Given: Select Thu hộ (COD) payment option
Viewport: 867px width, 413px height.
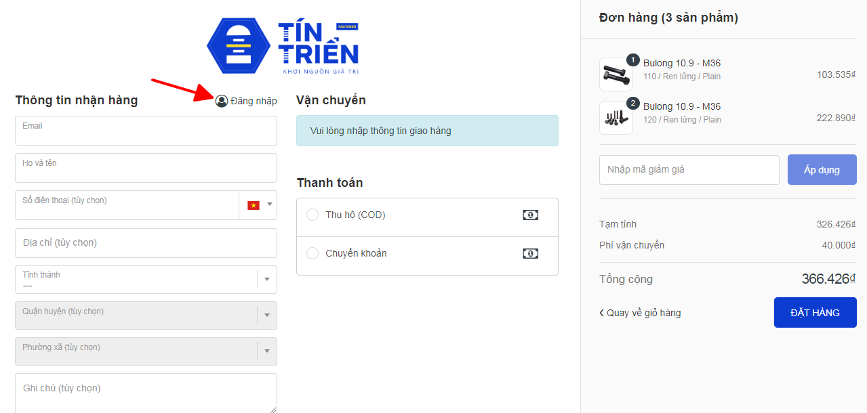Looking at the screenshot, I should (x=312, y=215).
